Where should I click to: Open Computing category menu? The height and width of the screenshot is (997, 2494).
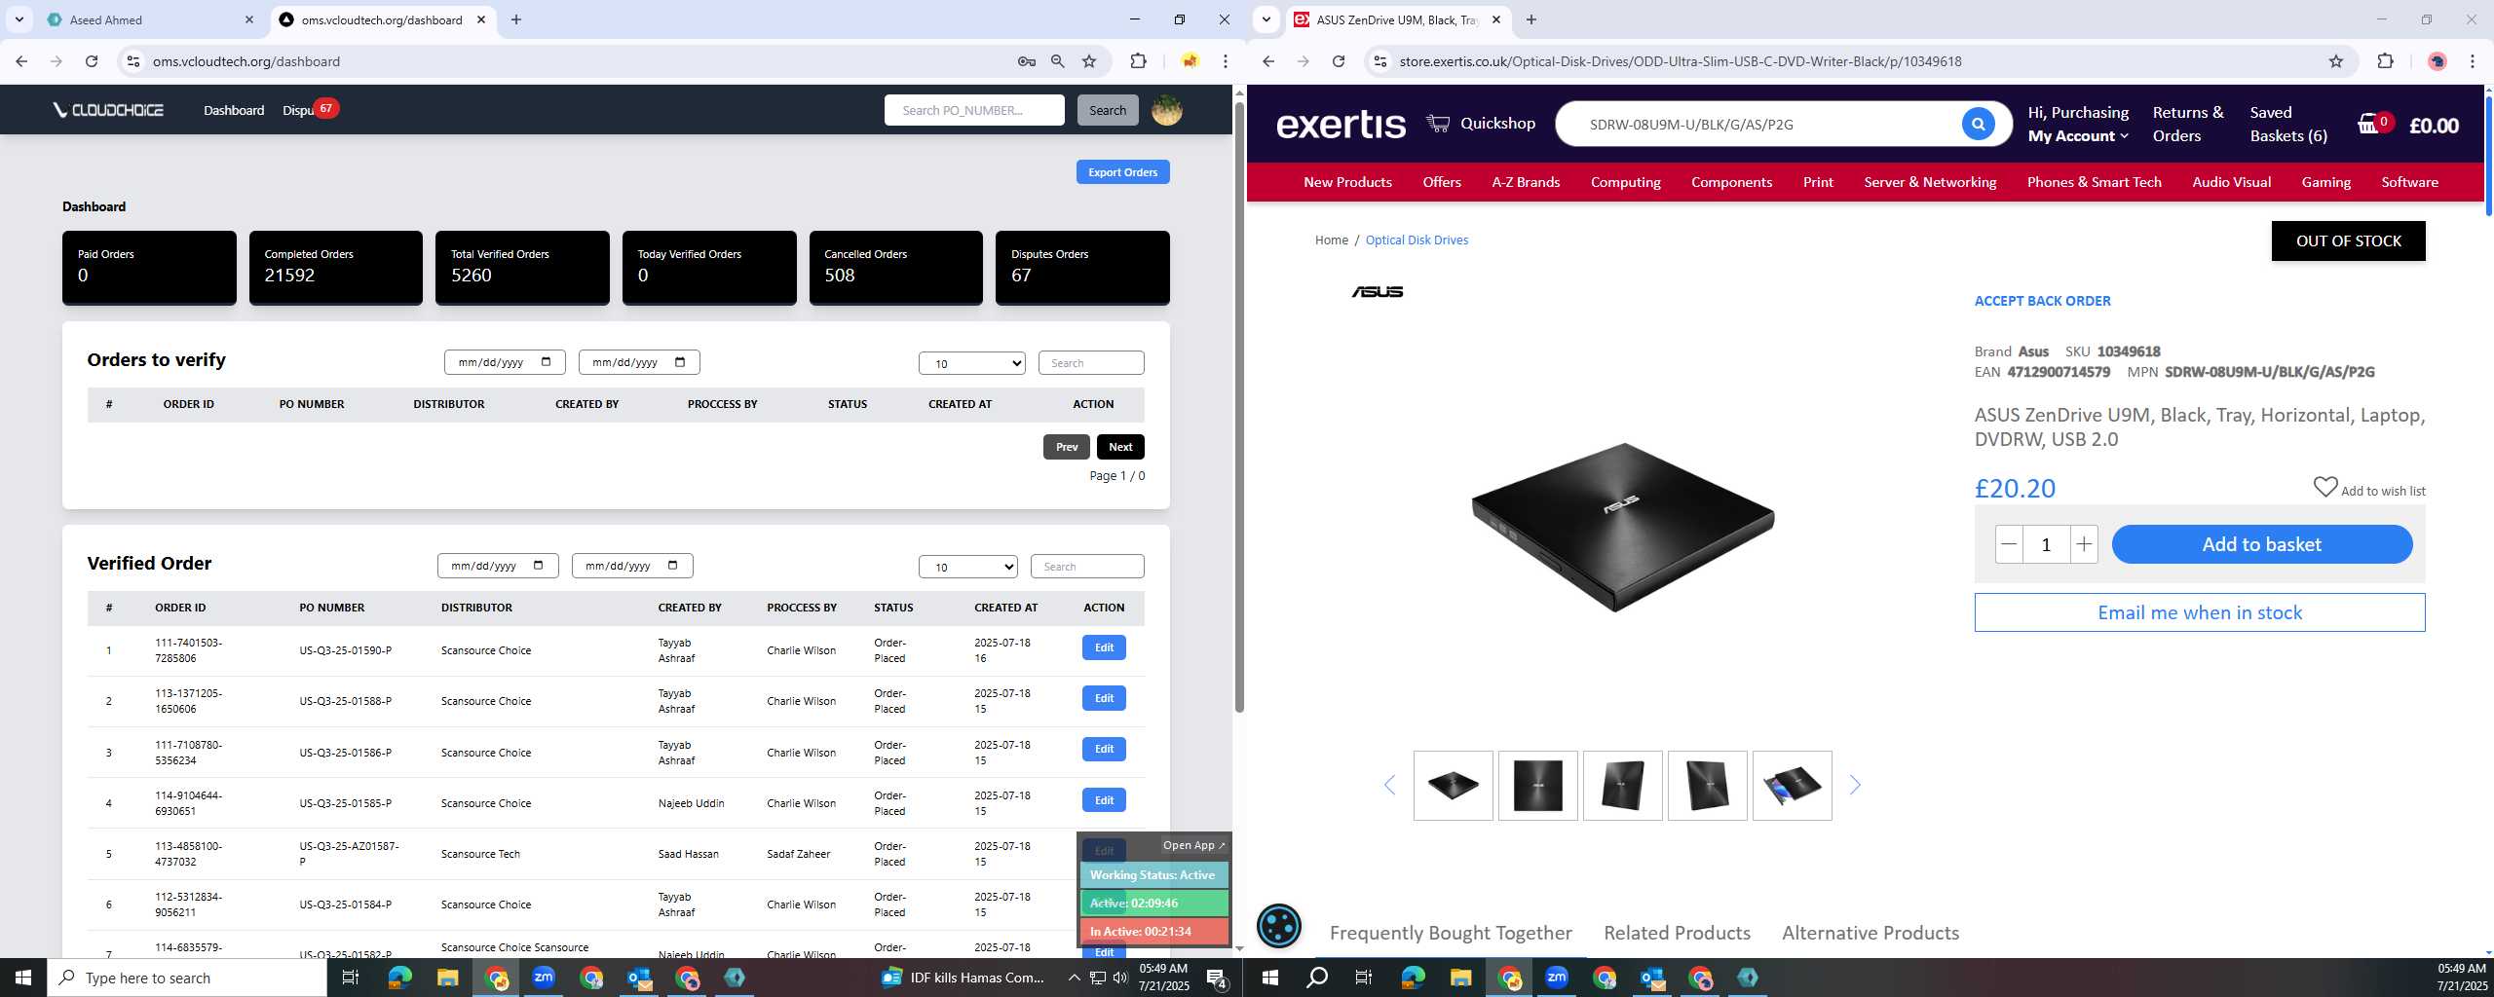coord(1625,182)
